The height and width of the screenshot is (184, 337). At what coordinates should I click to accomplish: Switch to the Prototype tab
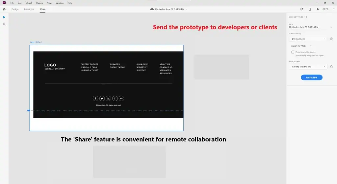29,9
